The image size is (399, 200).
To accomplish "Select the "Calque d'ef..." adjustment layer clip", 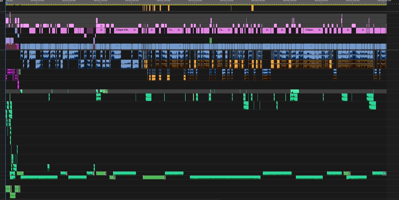I will click(x=126, y=31).
